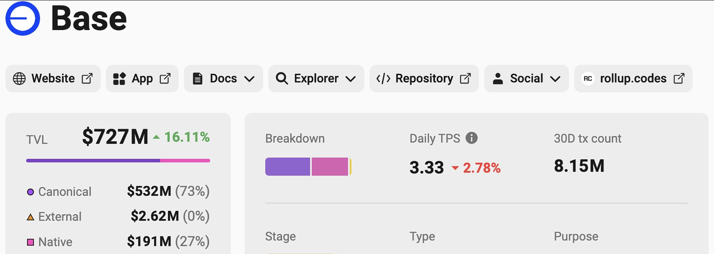Click the Social person icon
The image size is (714, 254).
click(x=498, y=79)
